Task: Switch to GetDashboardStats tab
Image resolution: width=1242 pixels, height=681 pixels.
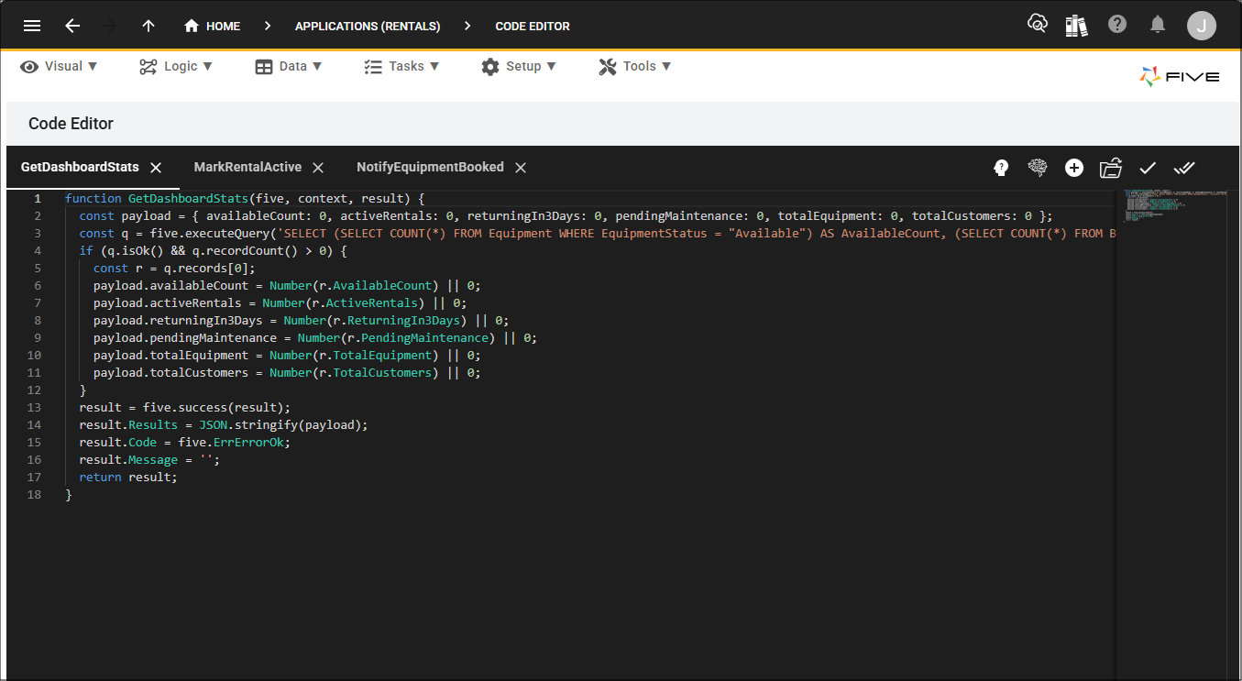Action: coord(80,168)
